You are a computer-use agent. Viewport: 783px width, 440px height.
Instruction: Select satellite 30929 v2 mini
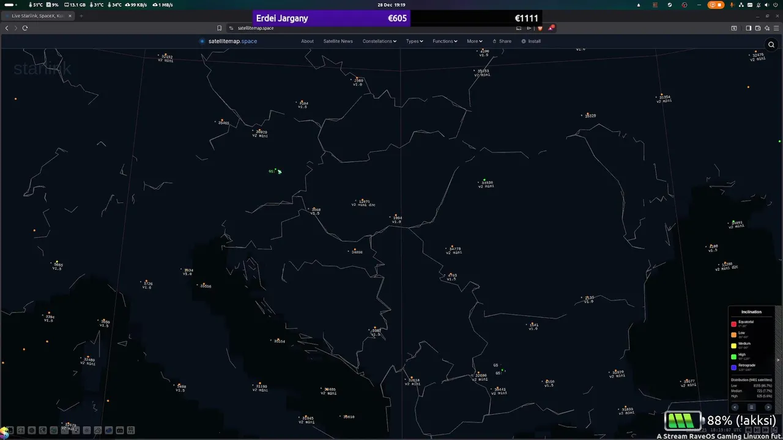pyautogui.click(x=260, y=133)
